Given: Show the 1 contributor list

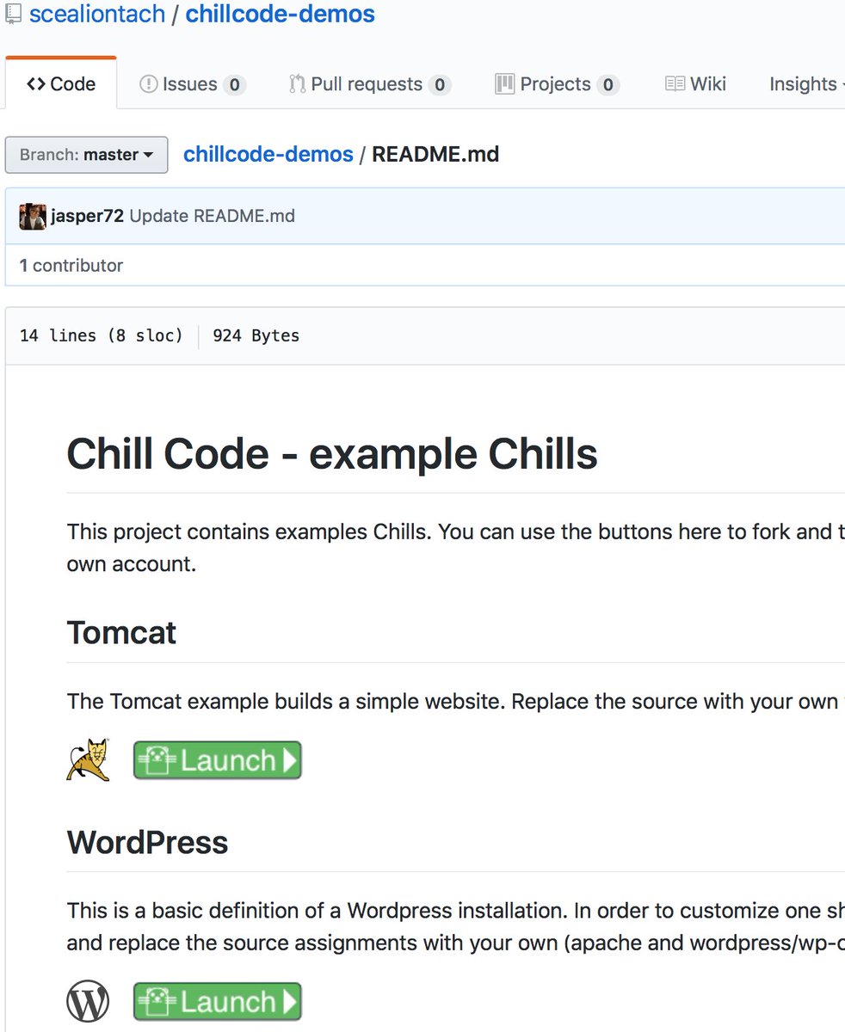Looking at the screenshot, I should (71, 266).
